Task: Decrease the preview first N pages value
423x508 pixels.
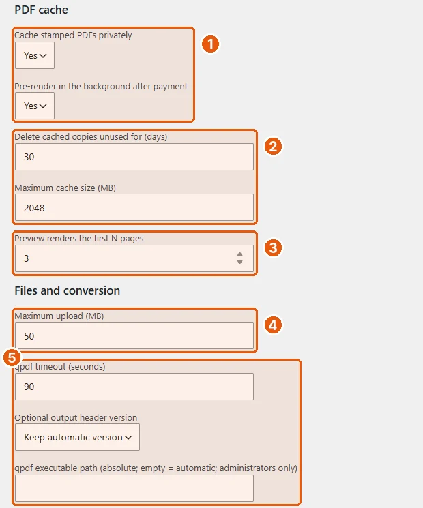Action: click(240, 262)
